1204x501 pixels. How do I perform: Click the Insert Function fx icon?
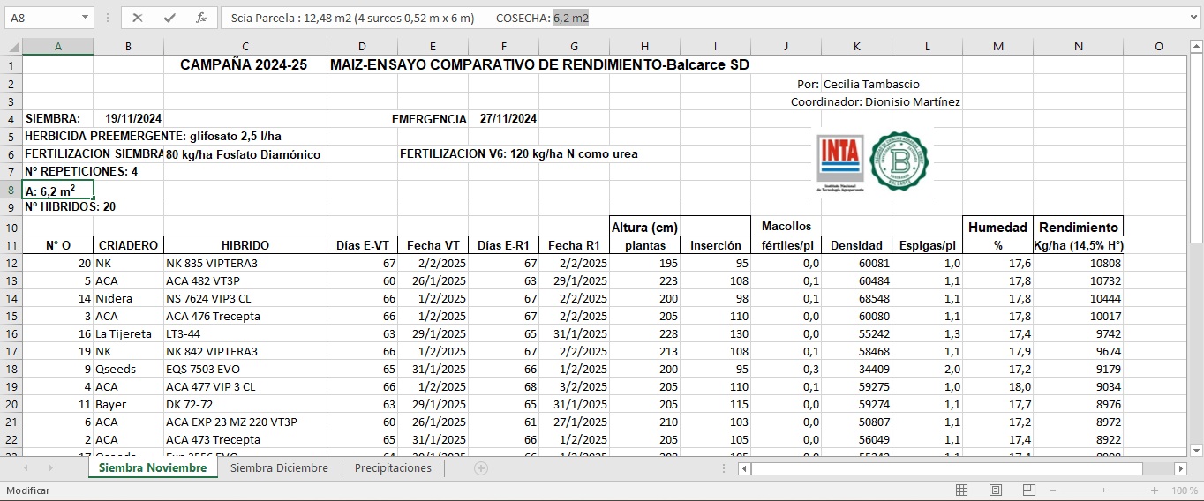[201, 18]
